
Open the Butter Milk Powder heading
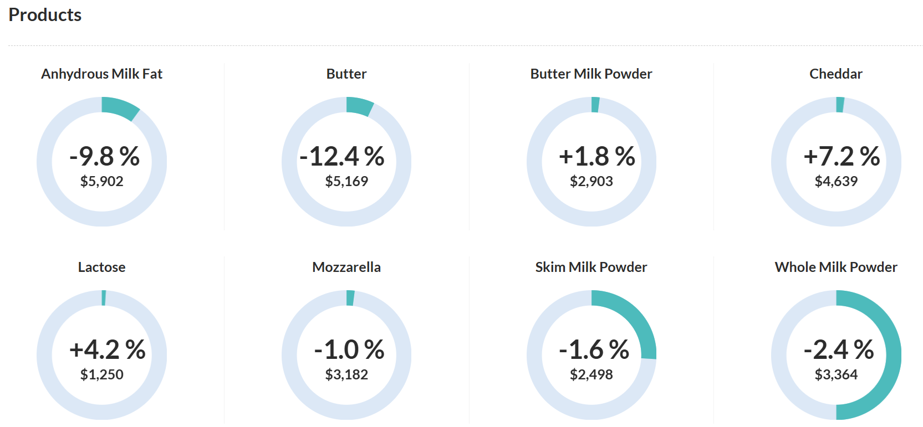pos(591,74)
